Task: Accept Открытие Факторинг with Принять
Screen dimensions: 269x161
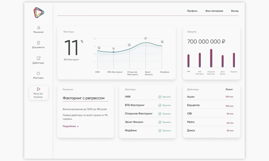Action: (x=167, y=114)
